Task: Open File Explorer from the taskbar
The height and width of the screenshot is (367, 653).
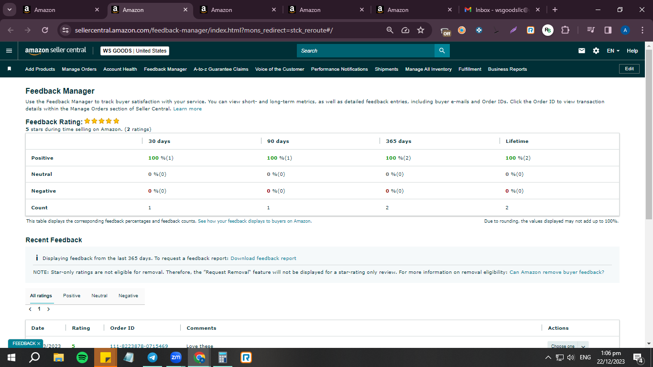Action: 59,357
